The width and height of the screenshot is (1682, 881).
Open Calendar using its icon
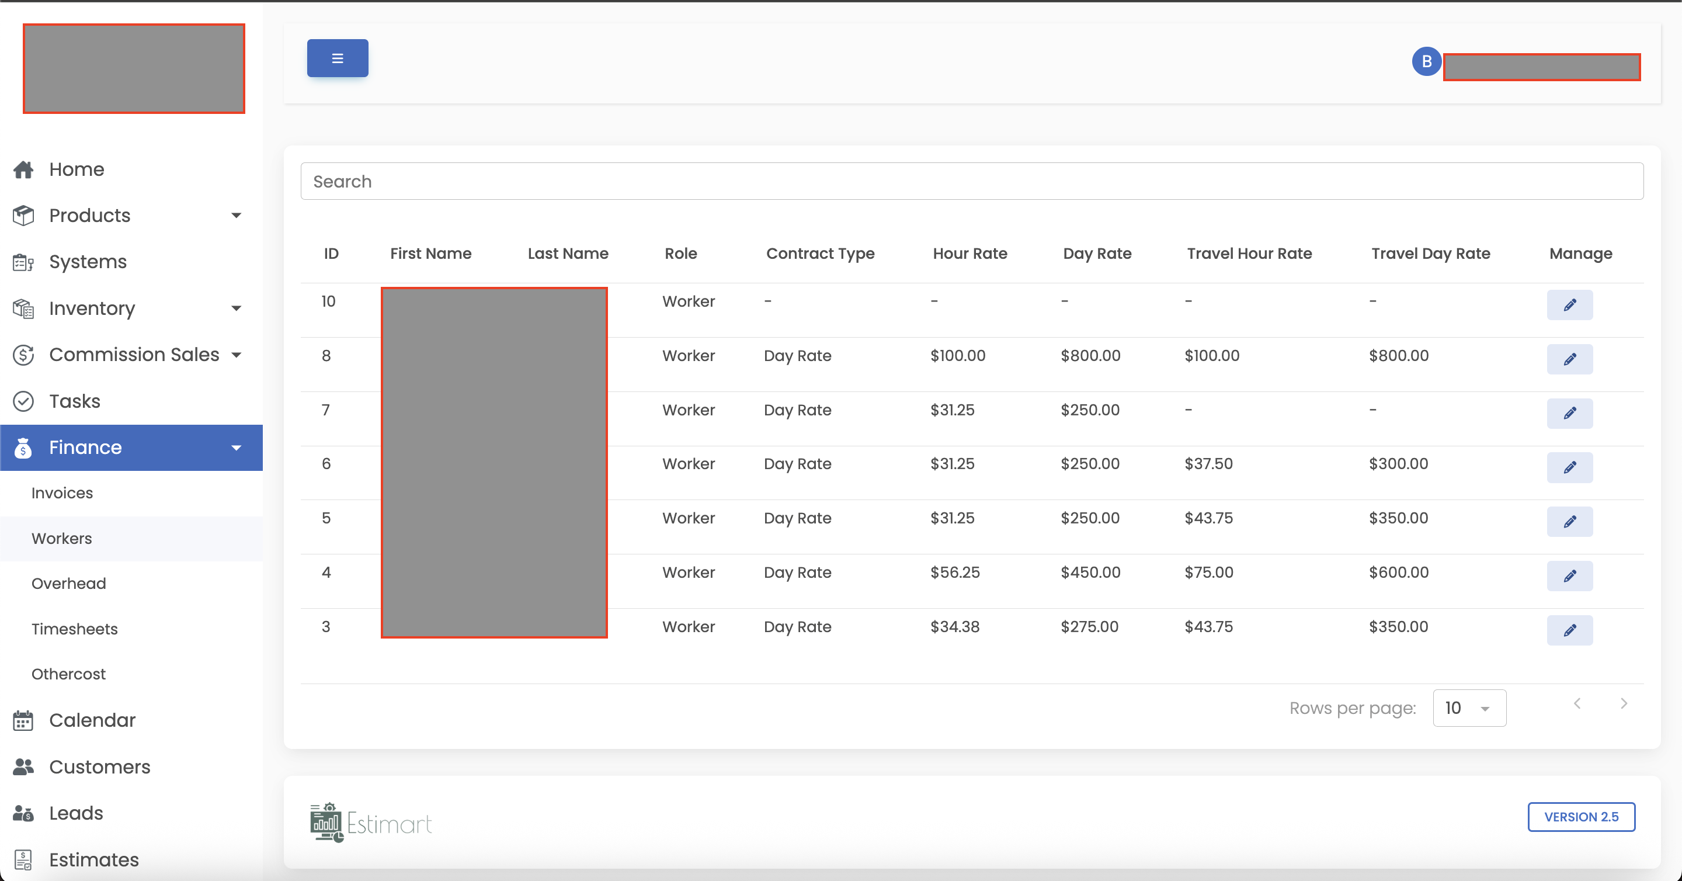click(x=23, y=720)
